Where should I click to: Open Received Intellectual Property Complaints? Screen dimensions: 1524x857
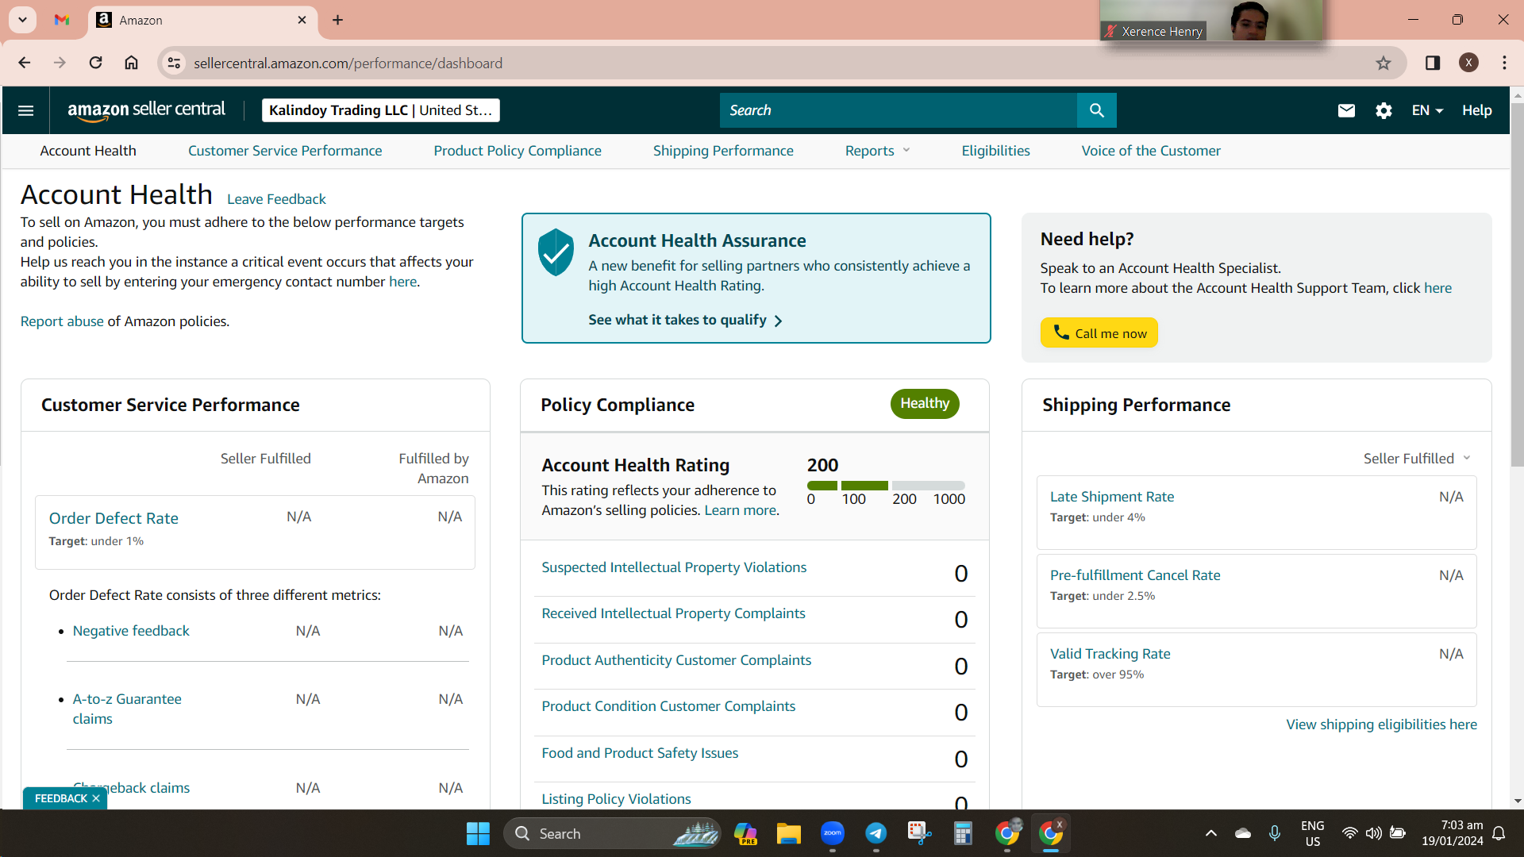point(673,613)
